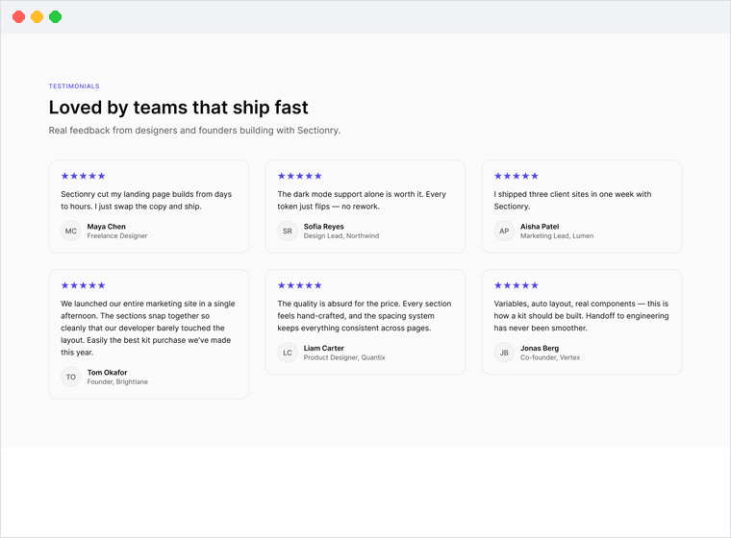Click the name Tom Okafor

point(107,372)
